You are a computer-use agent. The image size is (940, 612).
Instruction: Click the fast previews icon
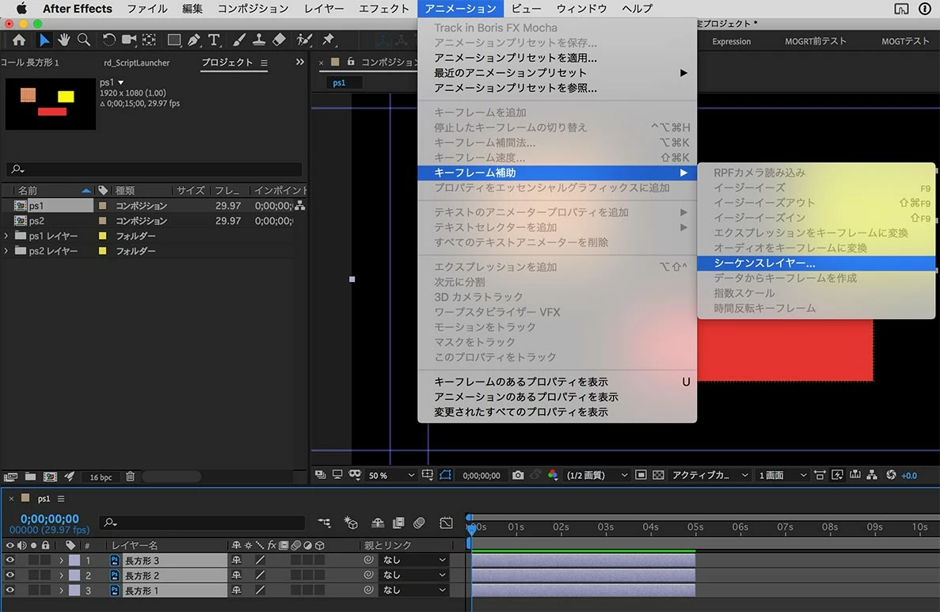coord(838,475)
